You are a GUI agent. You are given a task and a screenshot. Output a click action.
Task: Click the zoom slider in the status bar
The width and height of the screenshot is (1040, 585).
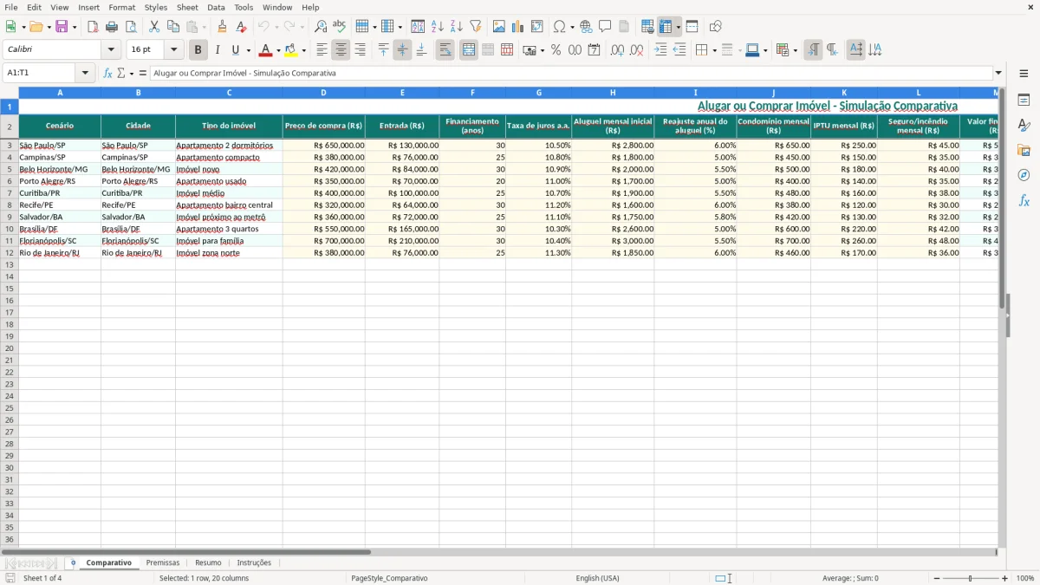pyautogui.click(x=971, y=578)
